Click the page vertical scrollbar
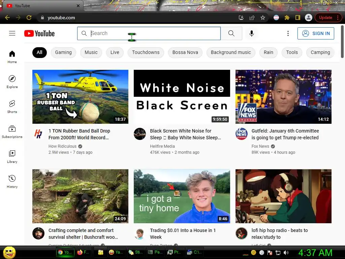 tap(342, 42)
